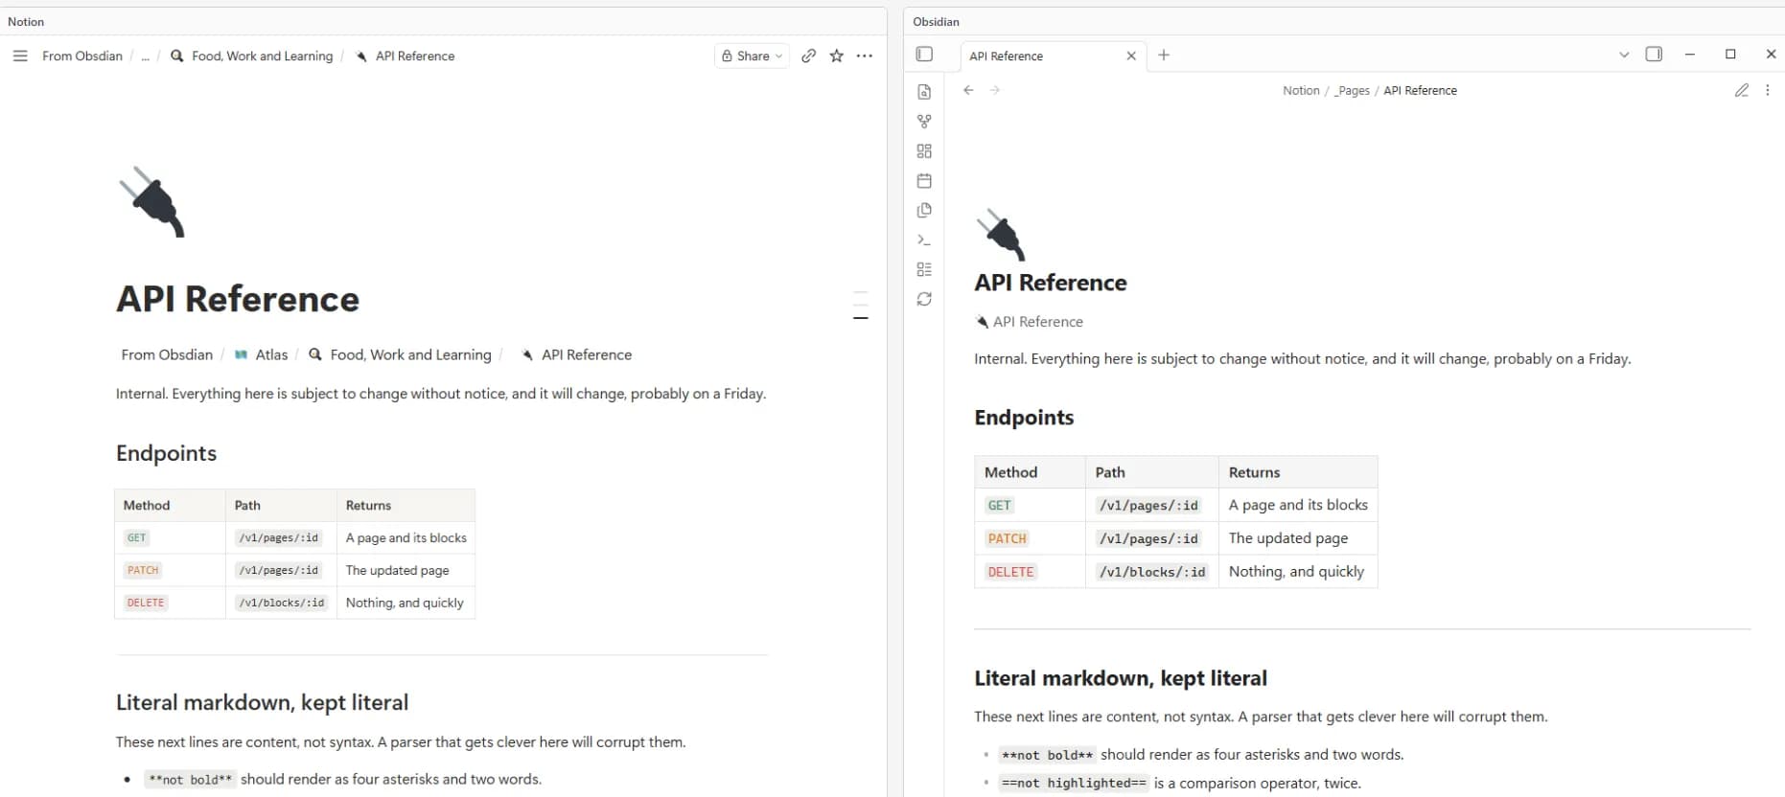The width and height of the screenshot is (1785, 797).
Task: Copy page link in Notion toolbar
Action: tap(809, 56)
